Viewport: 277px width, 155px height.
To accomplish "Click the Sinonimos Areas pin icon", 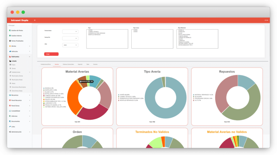I will pyautogui.click(x=10, y=91).
